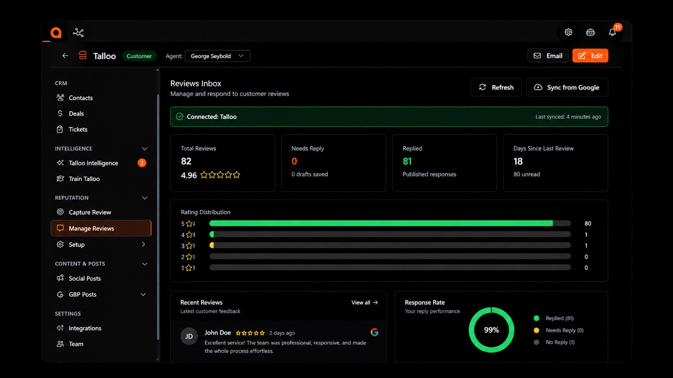Click the green connected checkmark icon

[x=179, y=117]
